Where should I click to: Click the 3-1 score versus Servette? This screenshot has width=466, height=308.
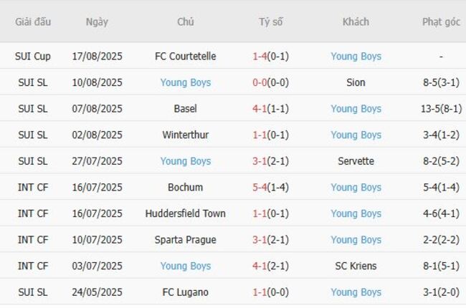pyautogui.click(x=260, y=161)
